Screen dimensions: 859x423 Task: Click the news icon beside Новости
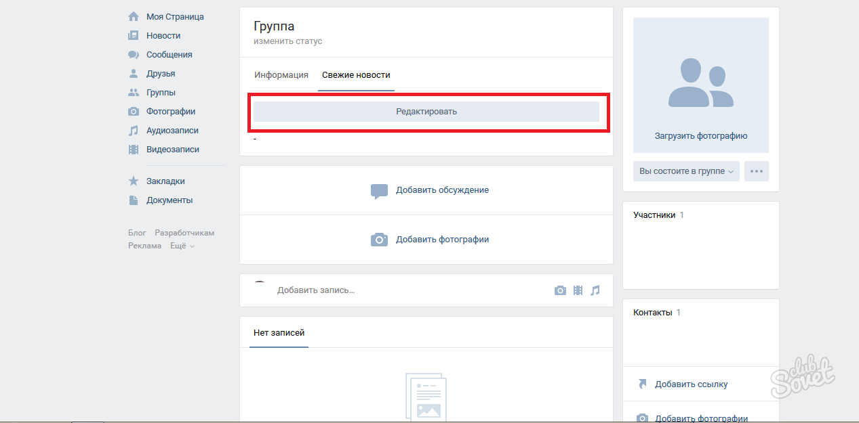coord(134,36)
